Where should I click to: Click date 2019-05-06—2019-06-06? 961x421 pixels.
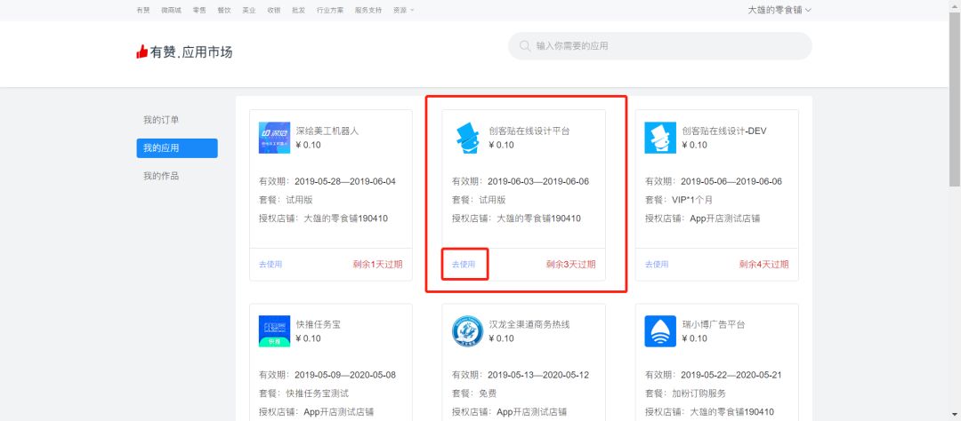tap(731, 182)
